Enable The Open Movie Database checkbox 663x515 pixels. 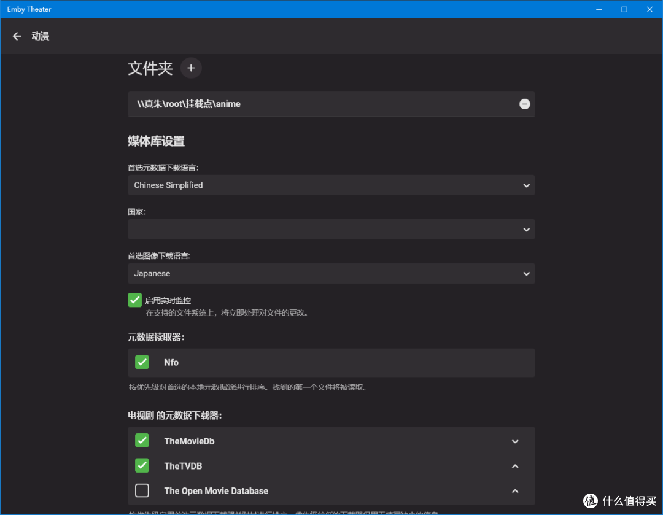[x=142, y=490]
